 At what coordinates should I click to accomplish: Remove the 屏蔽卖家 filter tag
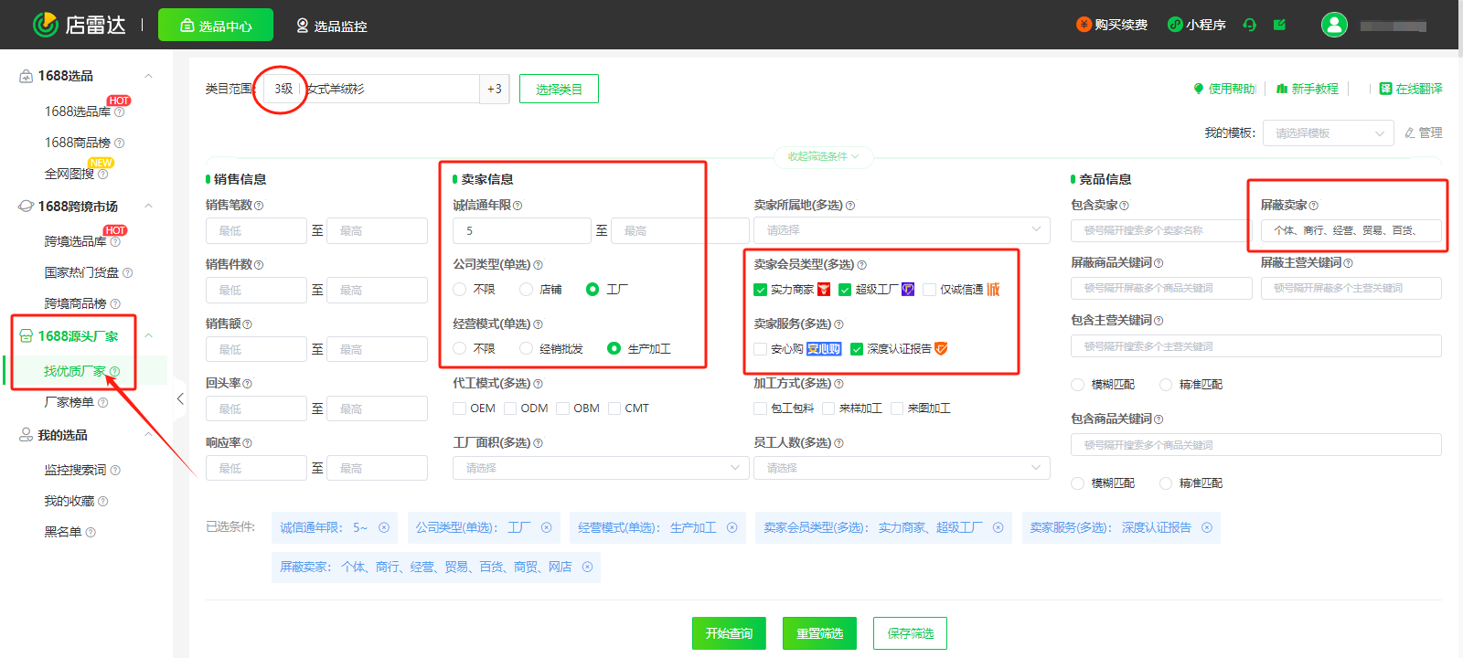[587, 567]
